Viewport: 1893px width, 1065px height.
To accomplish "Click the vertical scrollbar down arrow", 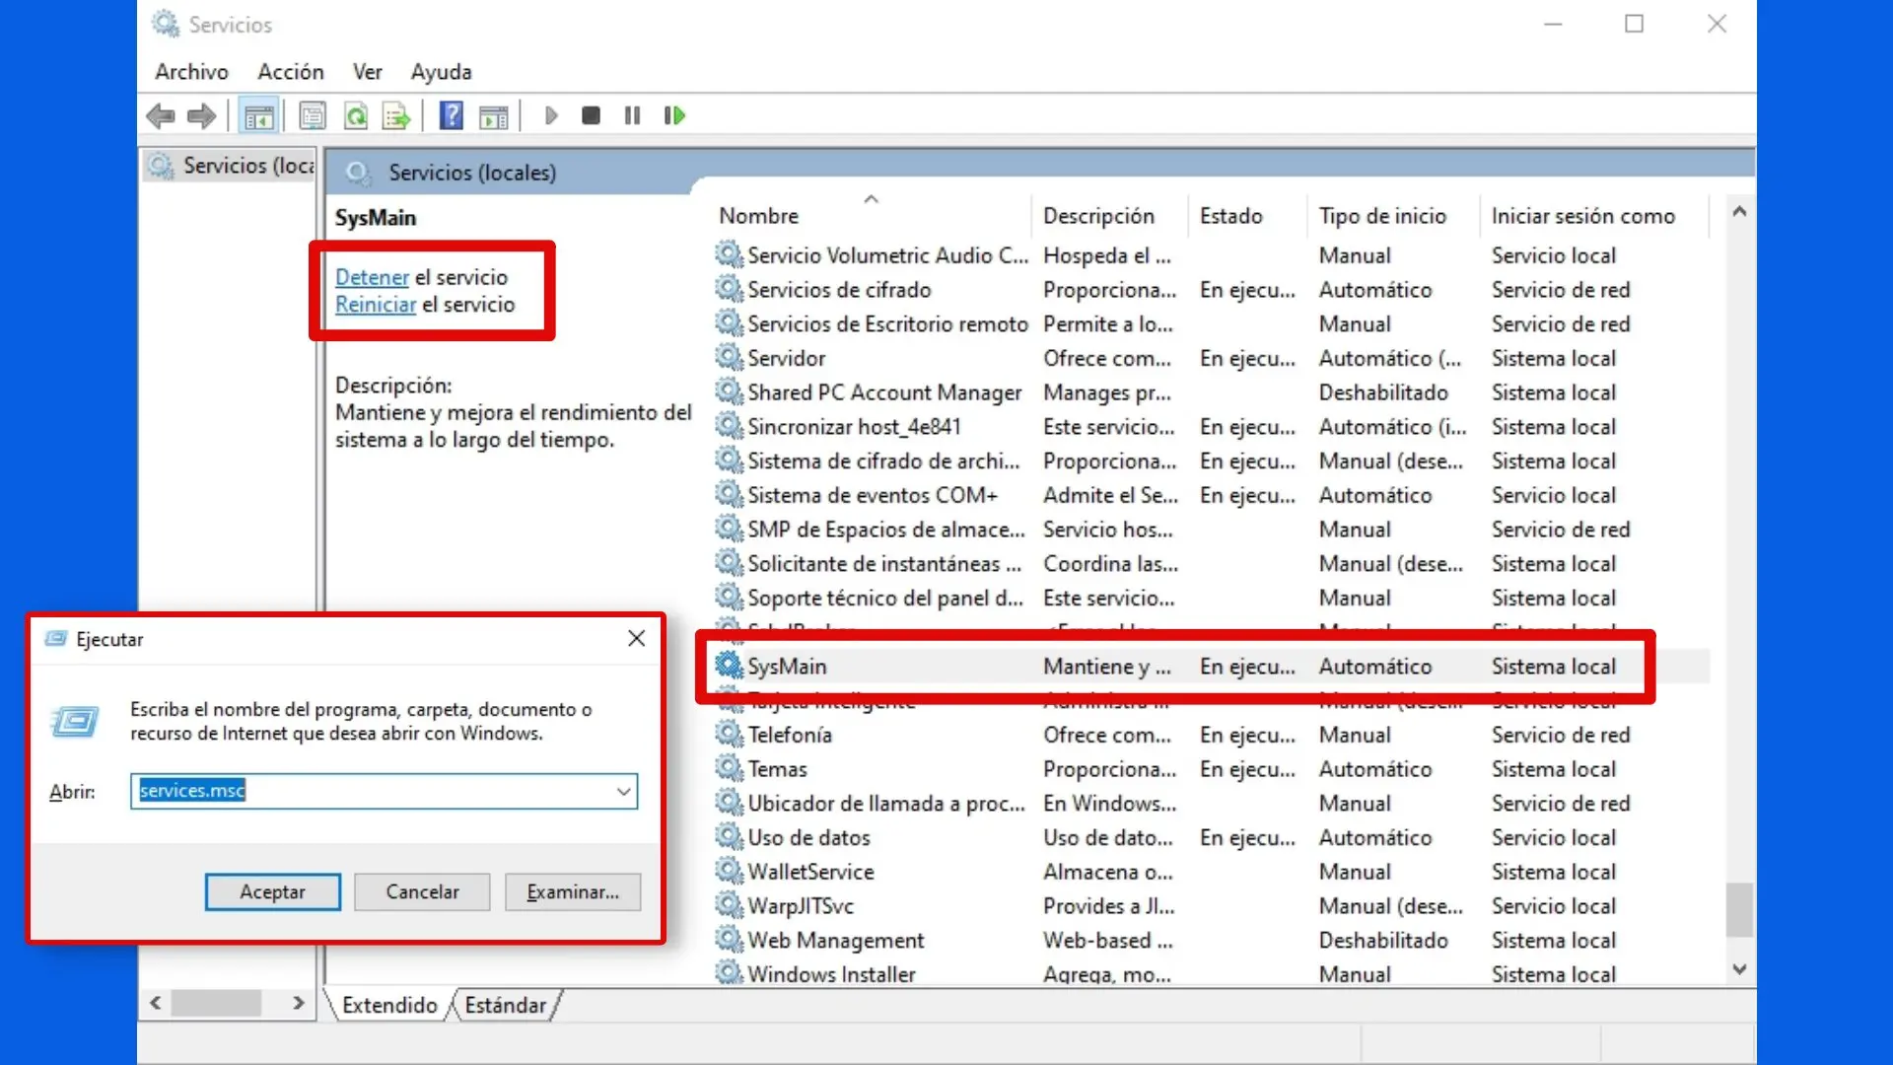I will click(x=1739, y=970).
